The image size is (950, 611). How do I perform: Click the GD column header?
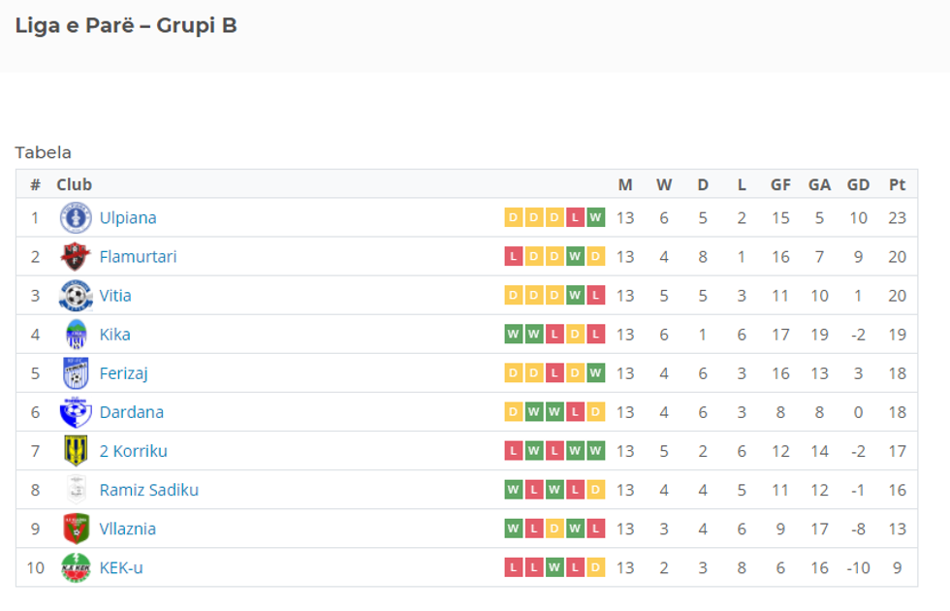pos(858,184)
